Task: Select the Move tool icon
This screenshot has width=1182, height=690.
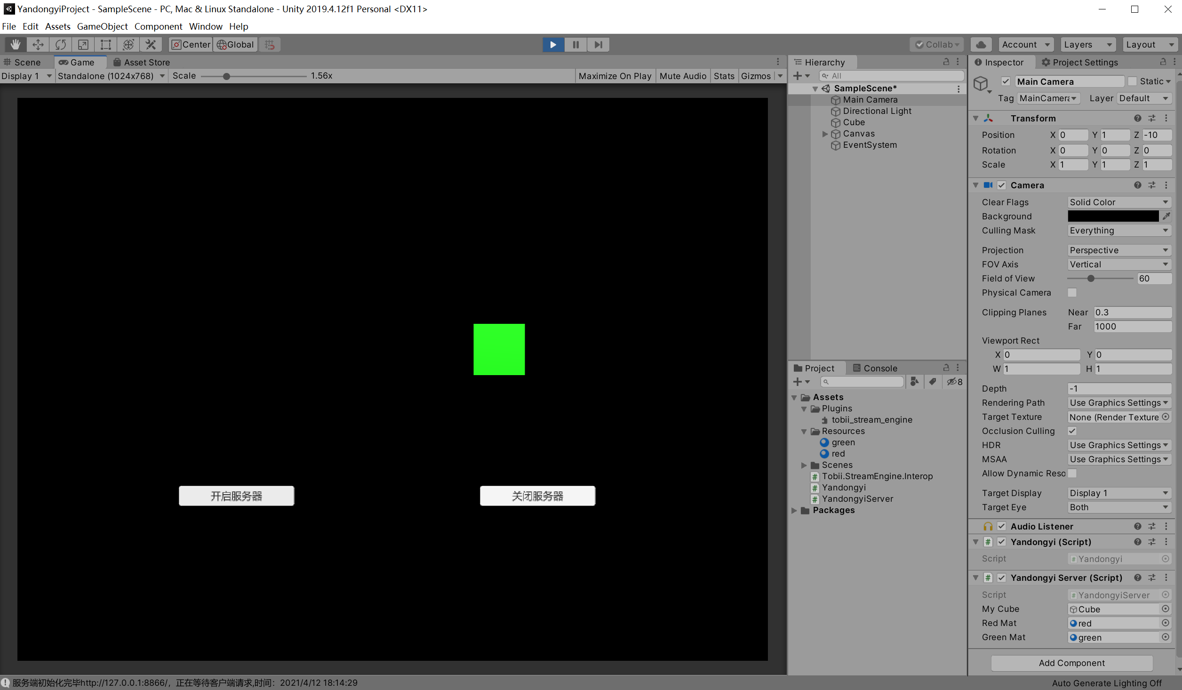Action: 37,44
